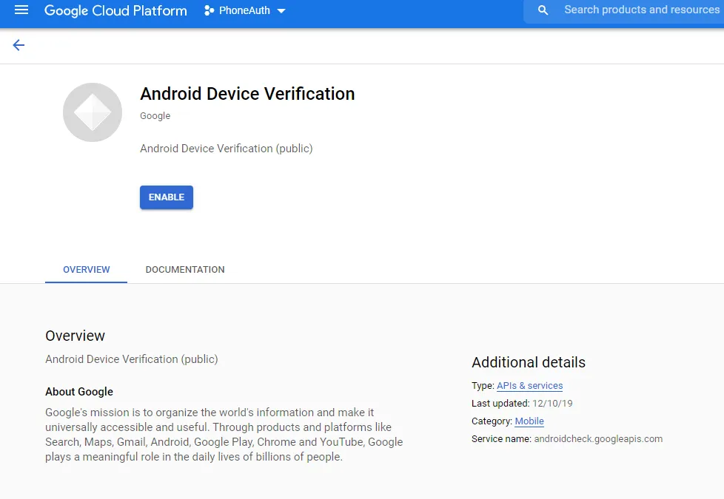Switch to the OVERVIEW tab
This screenshot has height=499, width=724.
pyautogui.click(x=87, y=270)
